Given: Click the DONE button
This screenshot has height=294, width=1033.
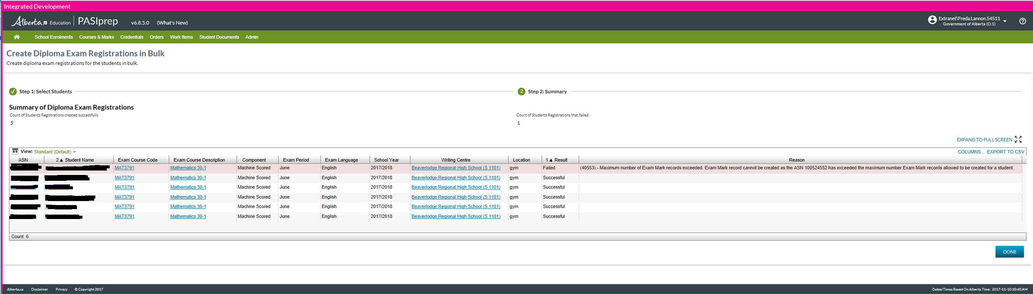Looking at the screenshot, I should coord(1009,251).
